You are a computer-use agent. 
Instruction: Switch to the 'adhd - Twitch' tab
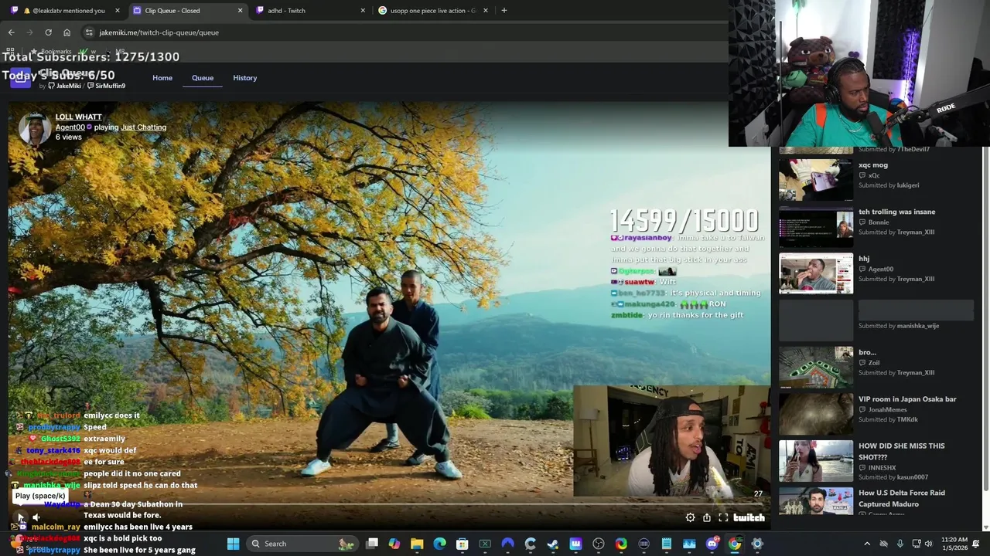309,11
